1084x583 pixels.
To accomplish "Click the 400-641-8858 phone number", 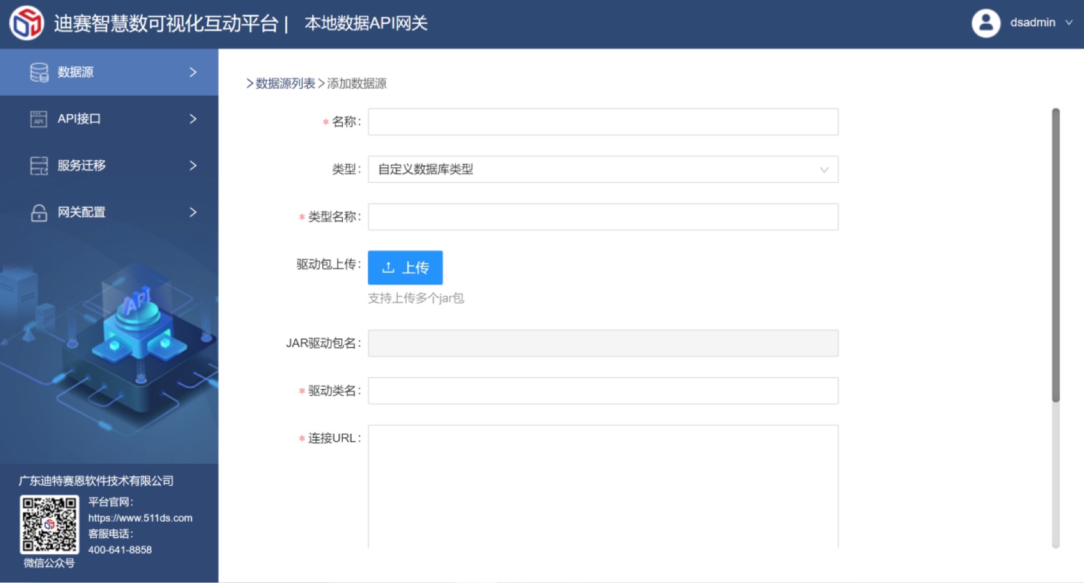I will point(120,550).
